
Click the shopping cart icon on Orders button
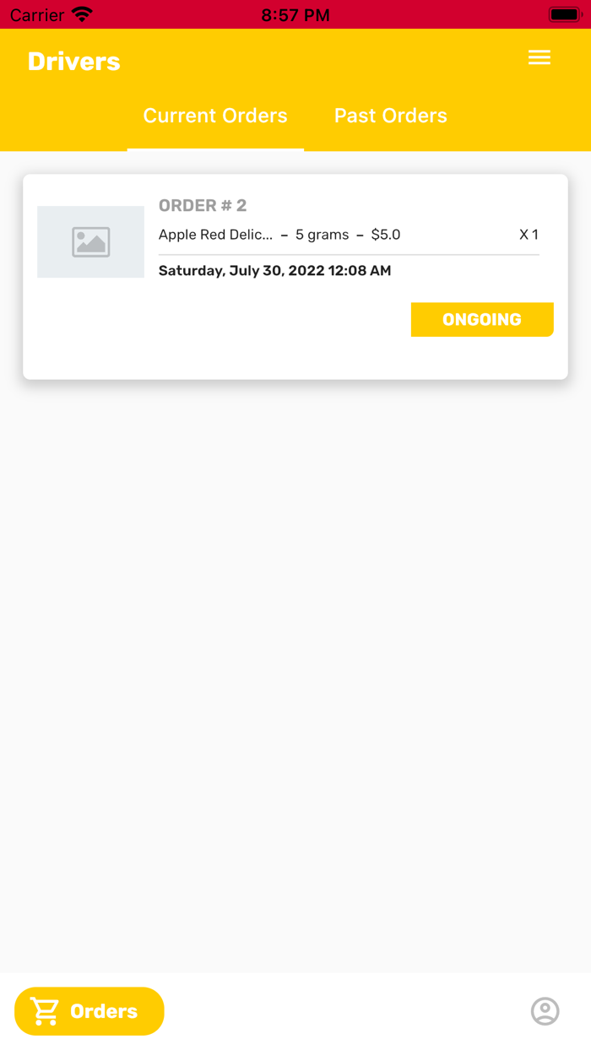[45, 1010]
